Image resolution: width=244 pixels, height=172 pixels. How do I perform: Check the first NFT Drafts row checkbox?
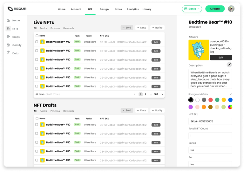tap(37, 125)
